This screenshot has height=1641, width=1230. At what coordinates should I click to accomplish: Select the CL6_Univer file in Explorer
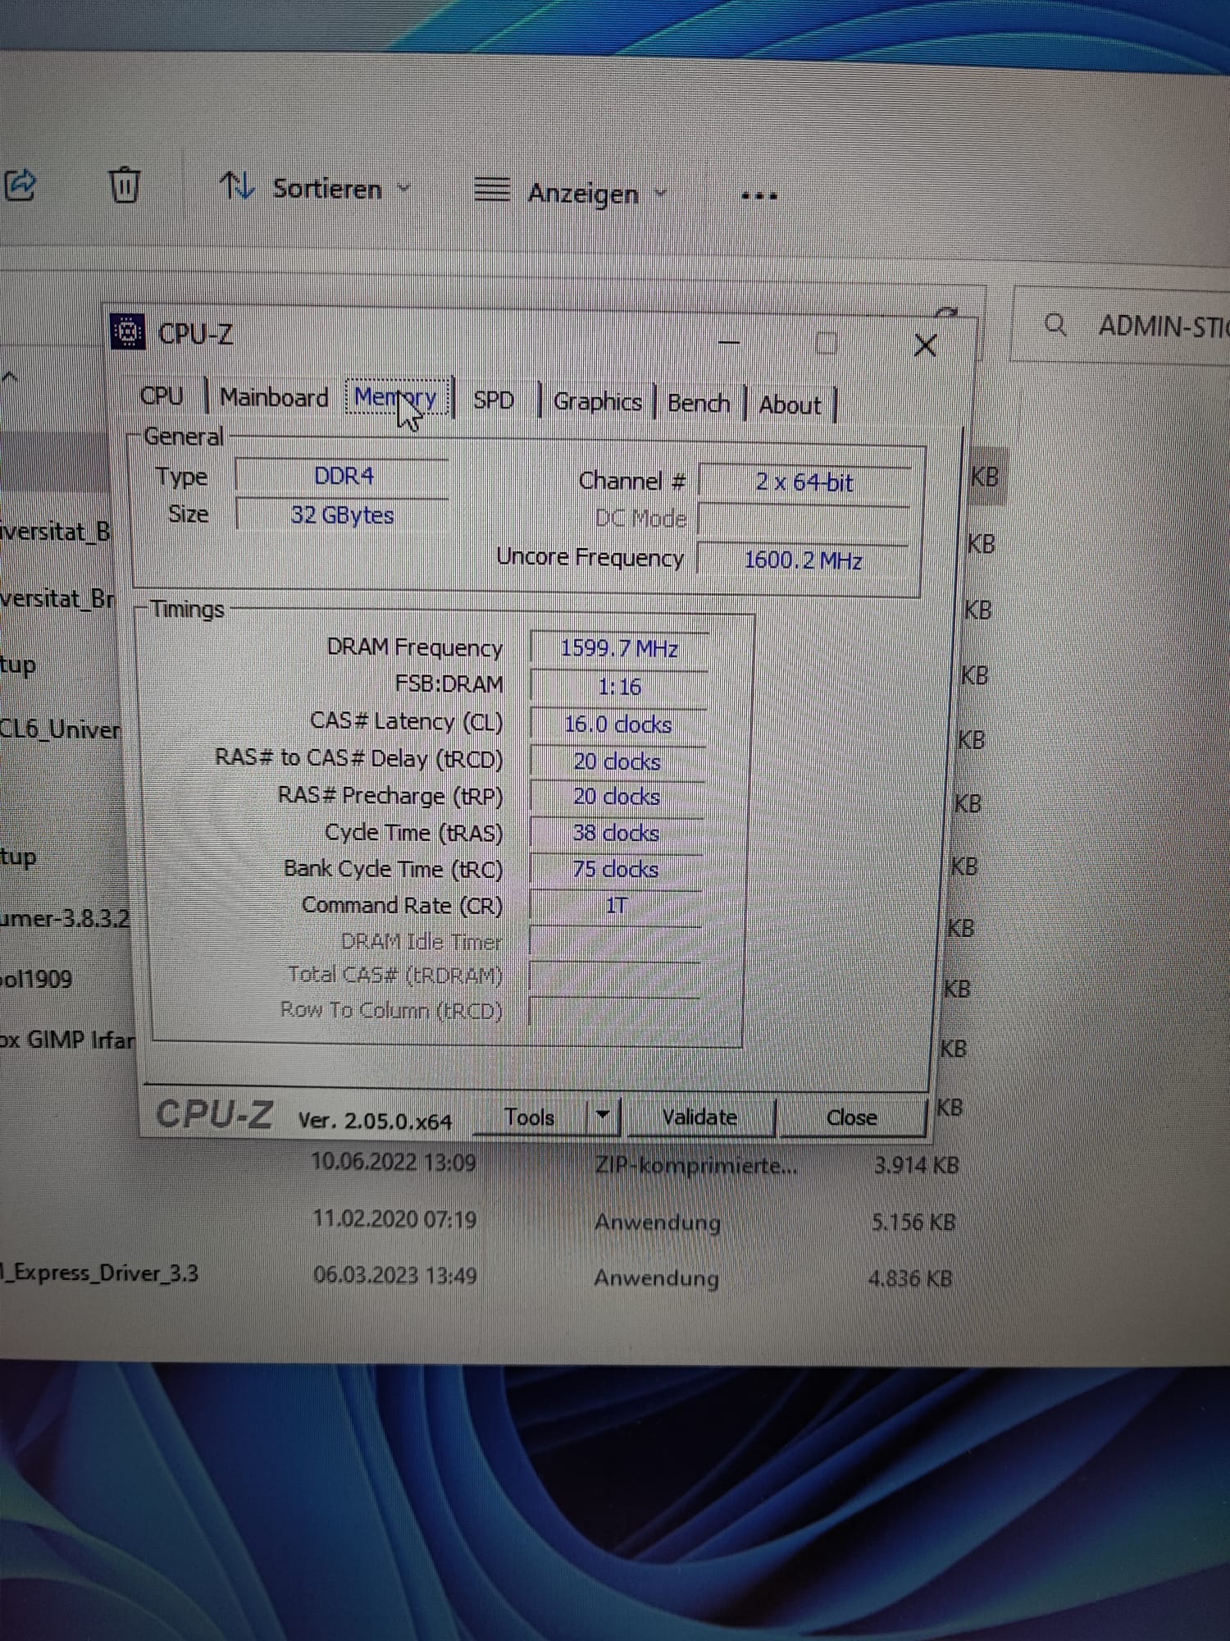[60, 729]
